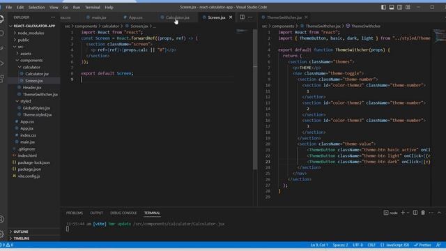The image size is (446, 251).
Task: Go to line via Ln 9, Col 1
Action: 319,245
